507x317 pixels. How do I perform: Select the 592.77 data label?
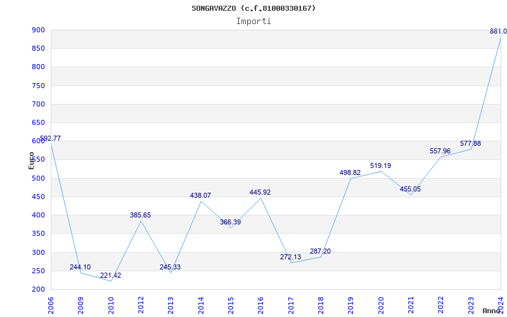51,138
